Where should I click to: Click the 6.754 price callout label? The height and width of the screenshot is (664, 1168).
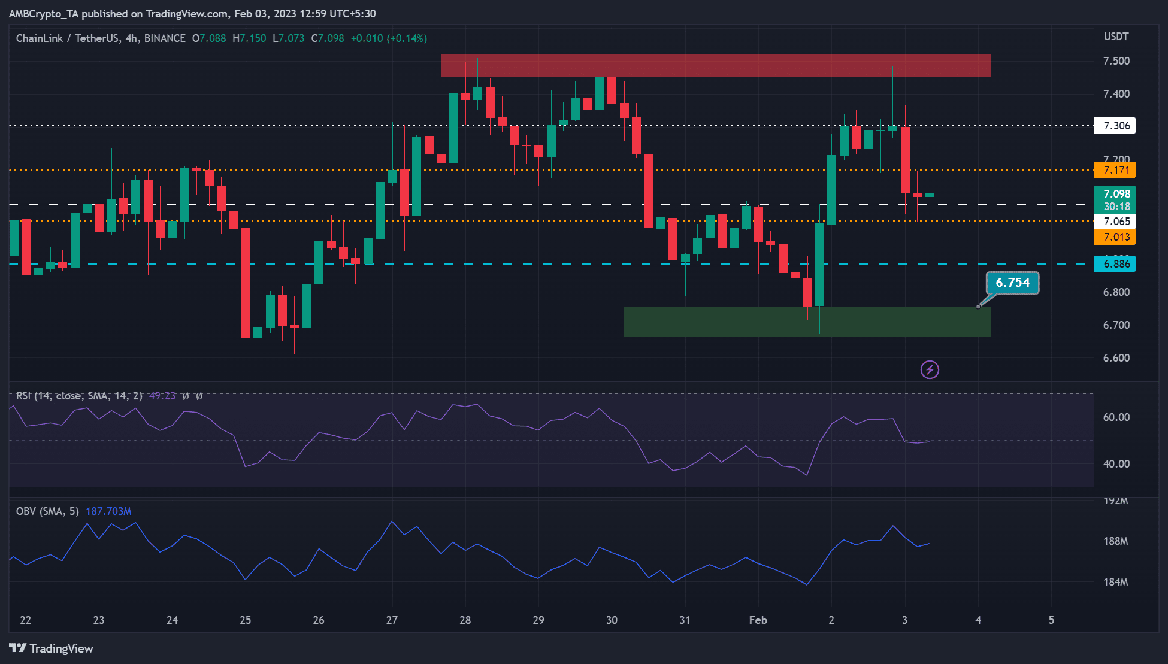tap(1012, 283)
